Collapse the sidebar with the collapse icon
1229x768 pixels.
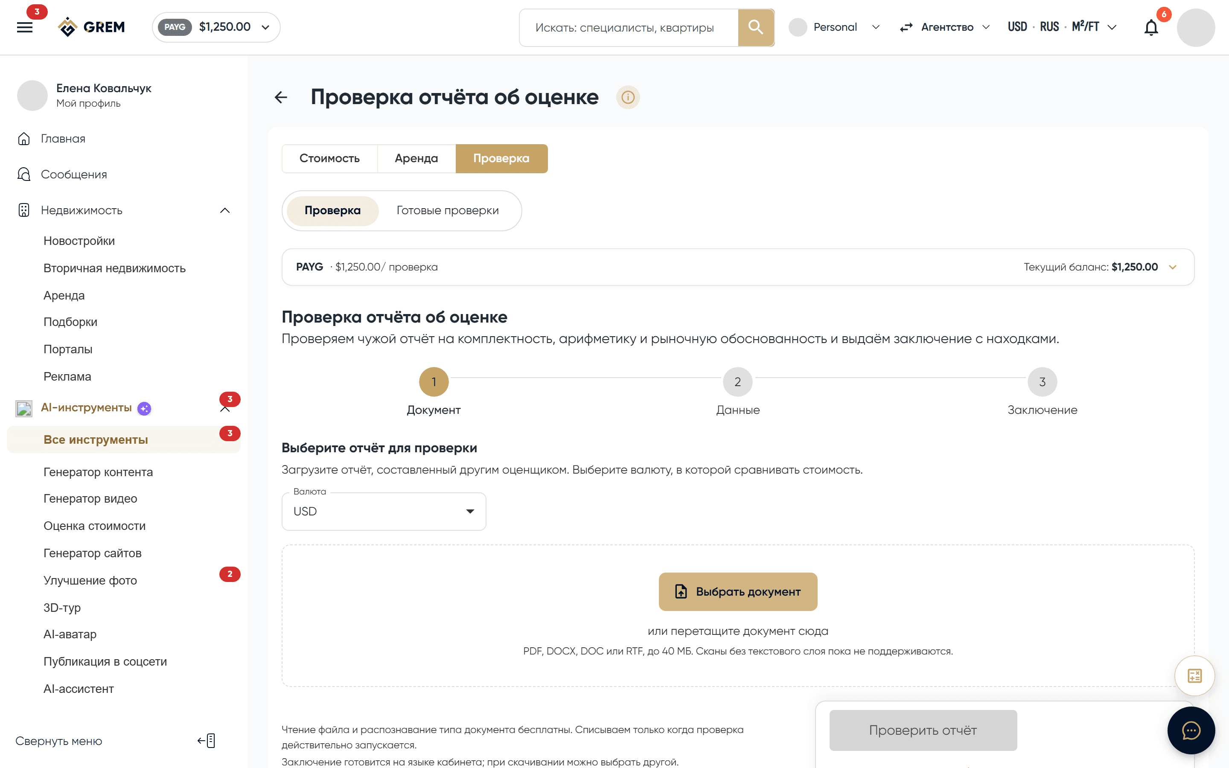(207, 741)
